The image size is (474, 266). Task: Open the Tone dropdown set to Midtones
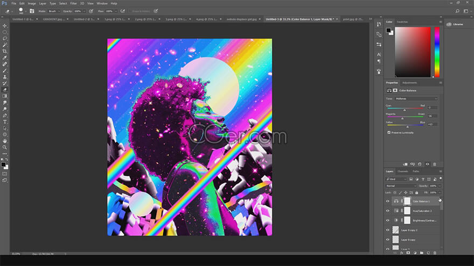coord(416,99)
